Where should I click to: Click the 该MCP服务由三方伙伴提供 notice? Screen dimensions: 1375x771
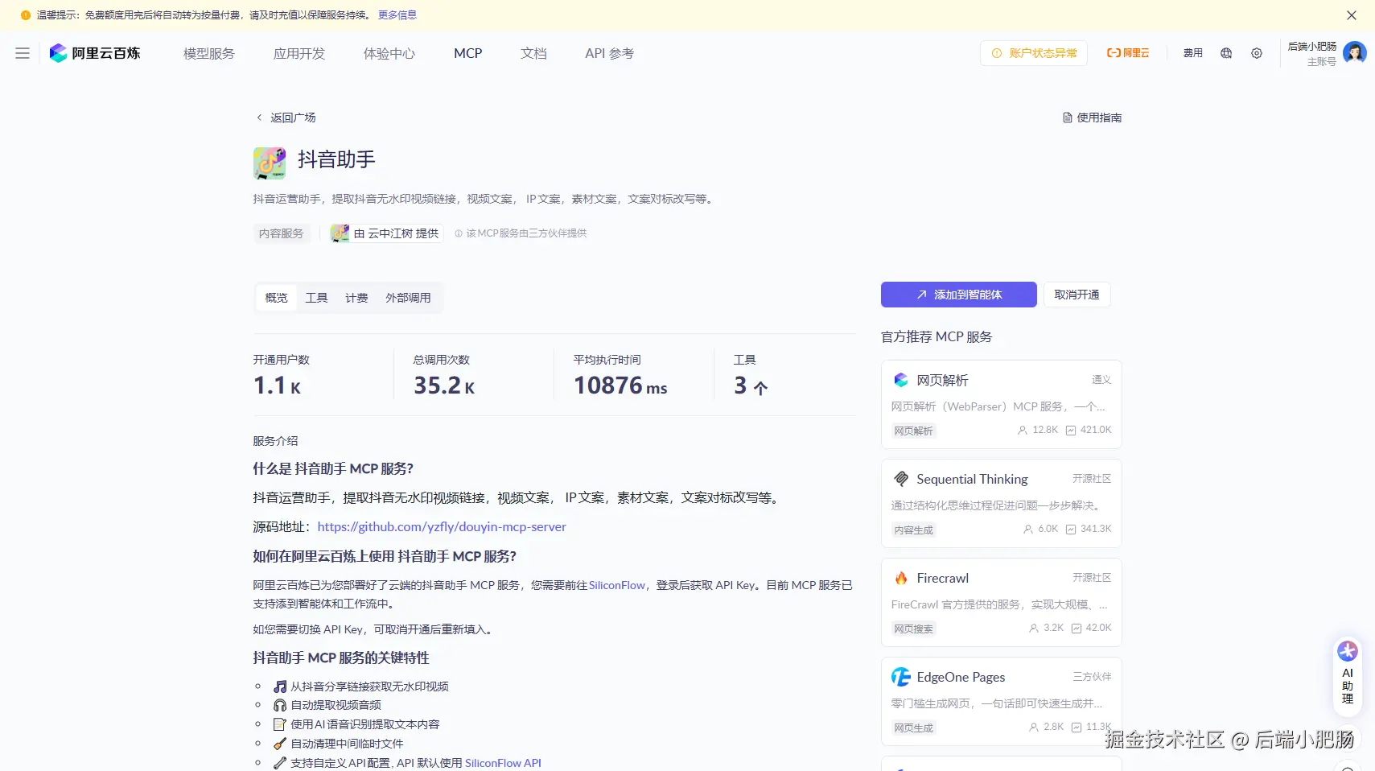521,233
